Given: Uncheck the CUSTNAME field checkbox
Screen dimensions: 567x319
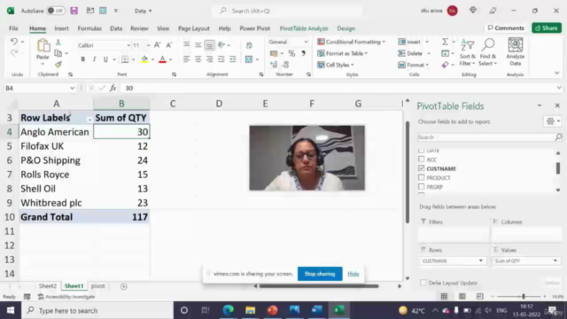Looking at the screenshot, I should click(422, 168).
